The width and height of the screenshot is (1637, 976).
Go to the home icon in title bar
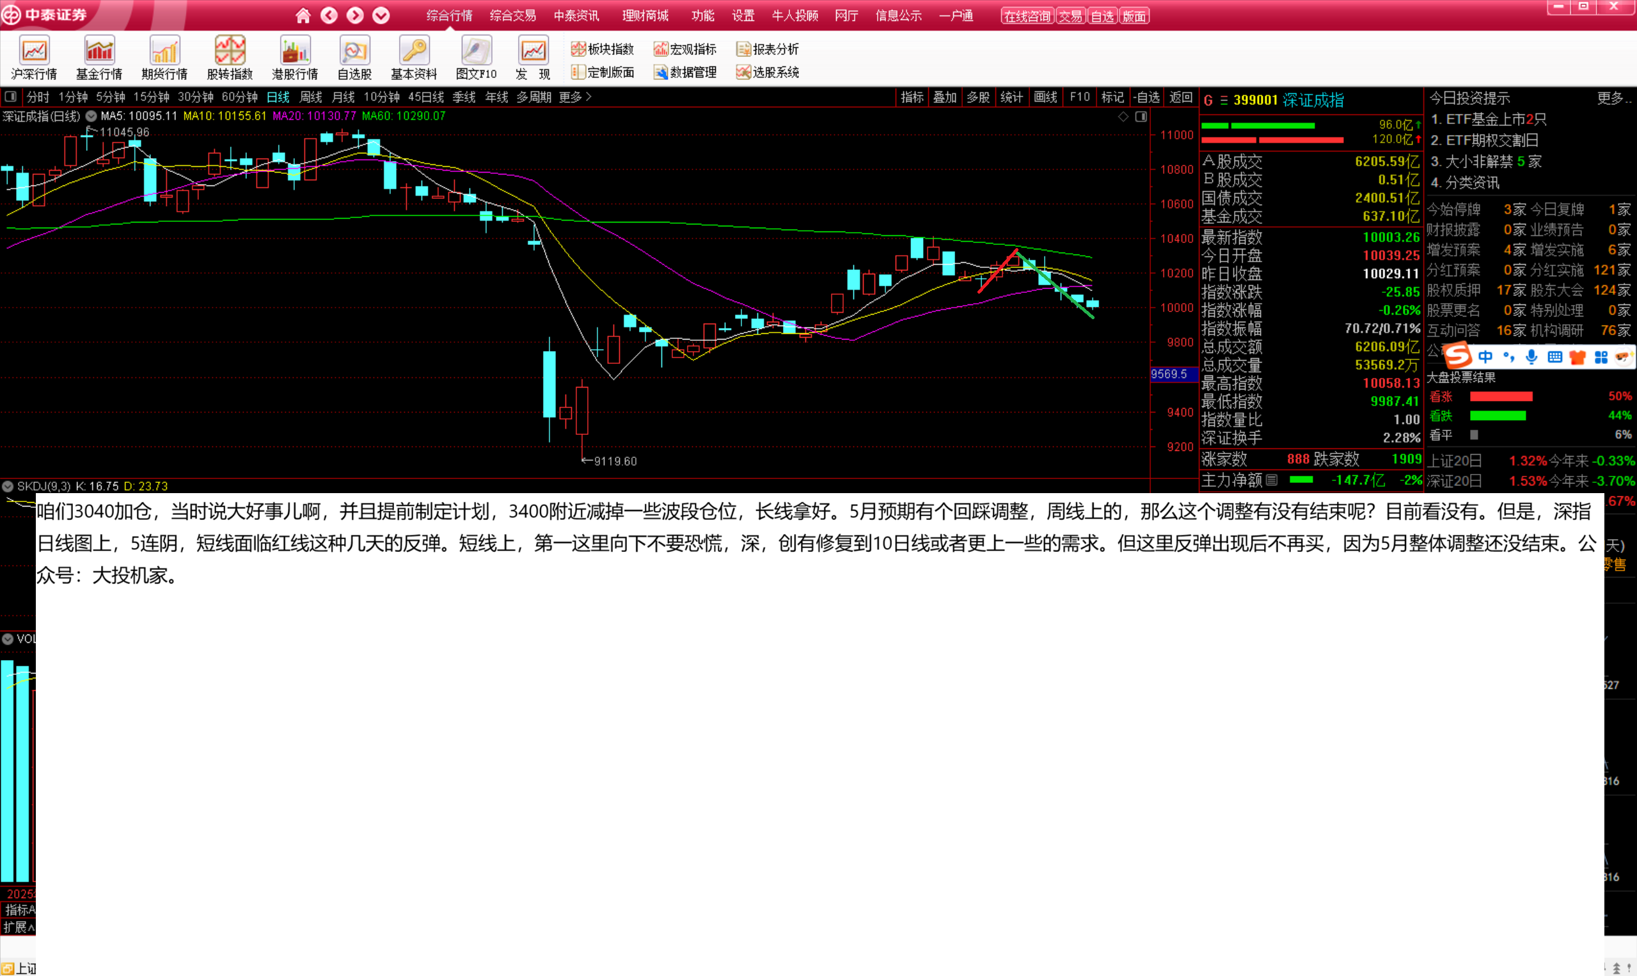(303, 15)
